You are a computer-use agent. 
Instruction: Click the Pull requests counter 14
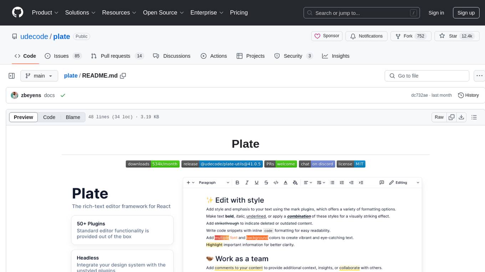pos(139,56)
